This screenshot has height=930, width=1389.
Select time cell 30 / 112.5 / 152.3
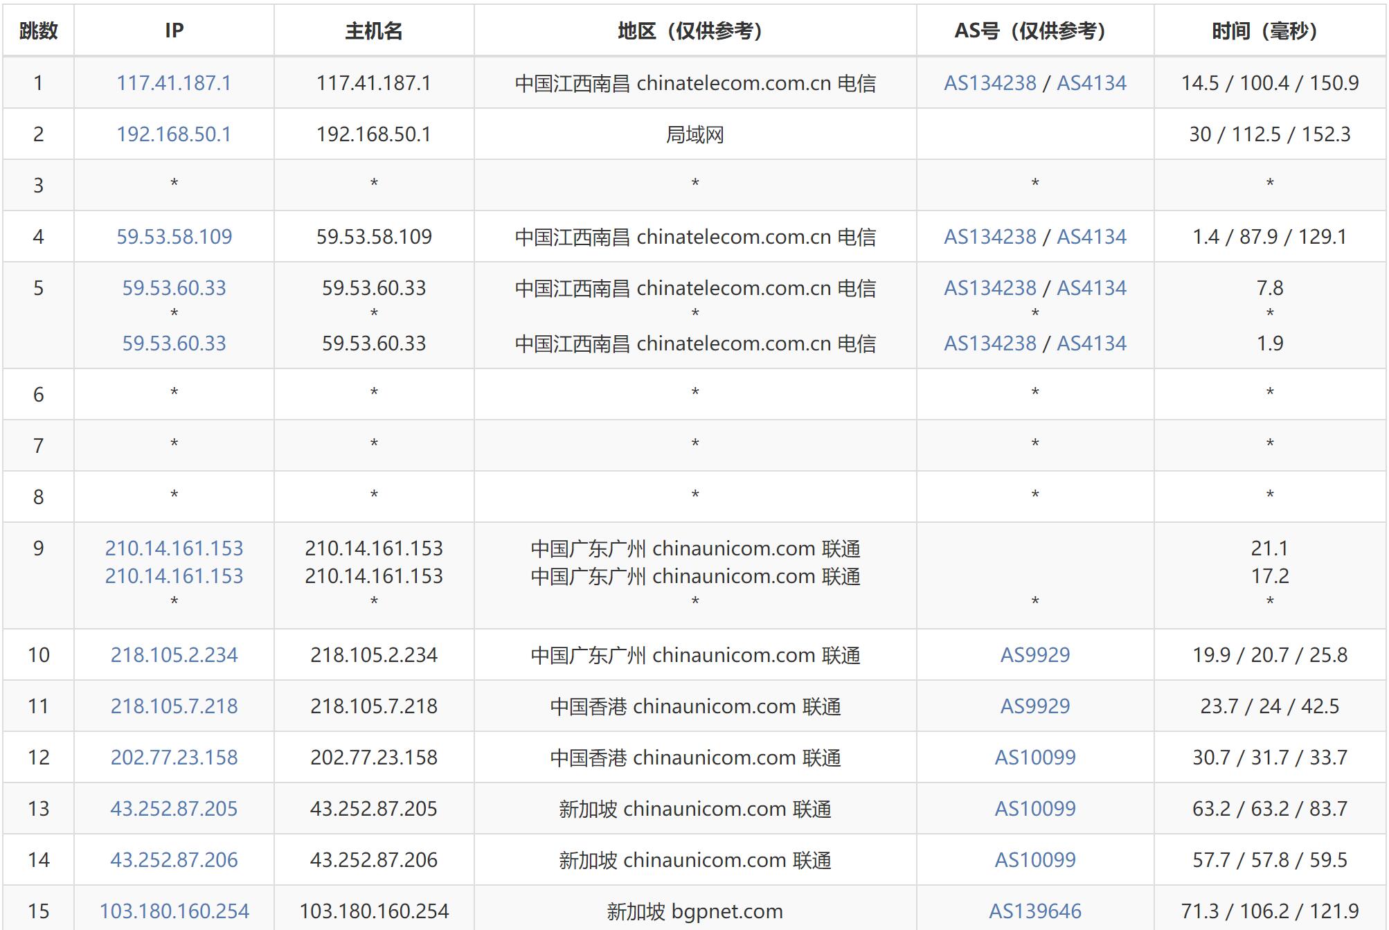[1270, 134]
